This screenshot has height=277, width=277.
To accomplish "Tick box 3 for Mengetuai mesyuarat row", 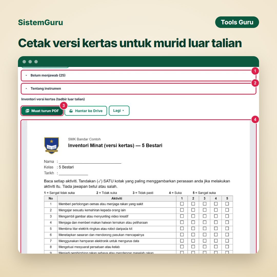I will [205, 247].
